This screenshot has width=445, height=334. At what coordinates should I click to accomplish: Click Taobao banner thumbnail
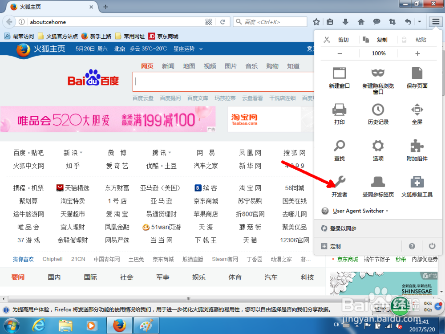(x=264, y=119)
